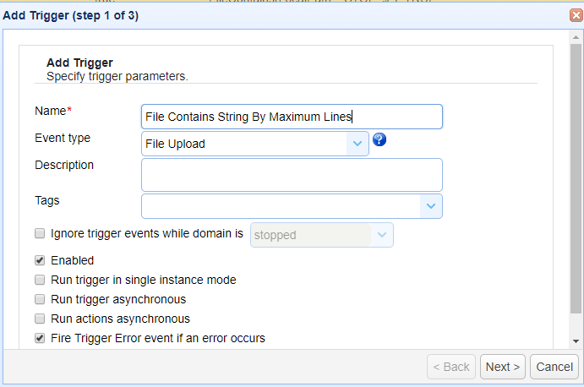Screen dimensions: 584x387
Task: Click the disabled Back button
Action: [451, 367]
